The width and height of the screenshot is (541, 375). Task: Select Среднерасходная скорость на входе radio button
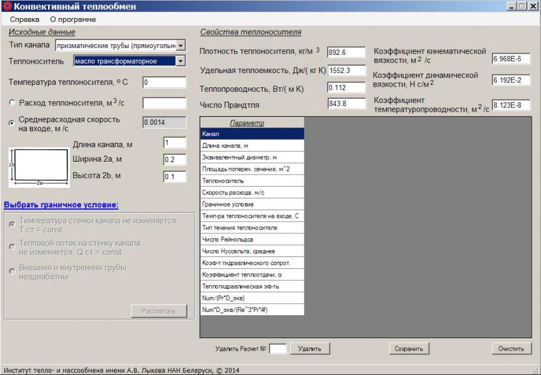[x=12, y=123]
